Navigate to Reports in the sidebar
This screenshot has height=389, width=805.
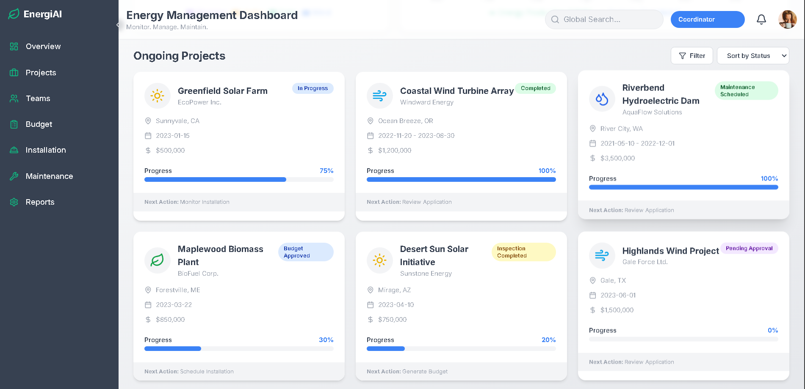tap(40, 202)
